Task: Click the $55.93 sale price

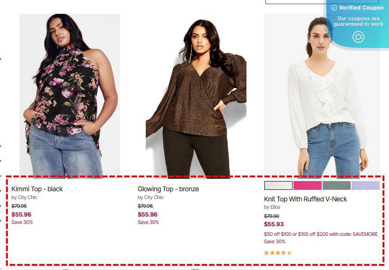Action: pos(274,224)
